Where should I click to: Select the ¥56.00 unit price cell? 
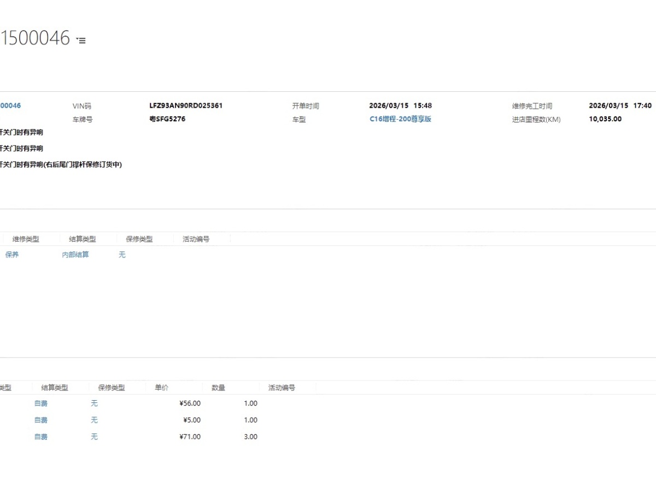click(190, 403)
